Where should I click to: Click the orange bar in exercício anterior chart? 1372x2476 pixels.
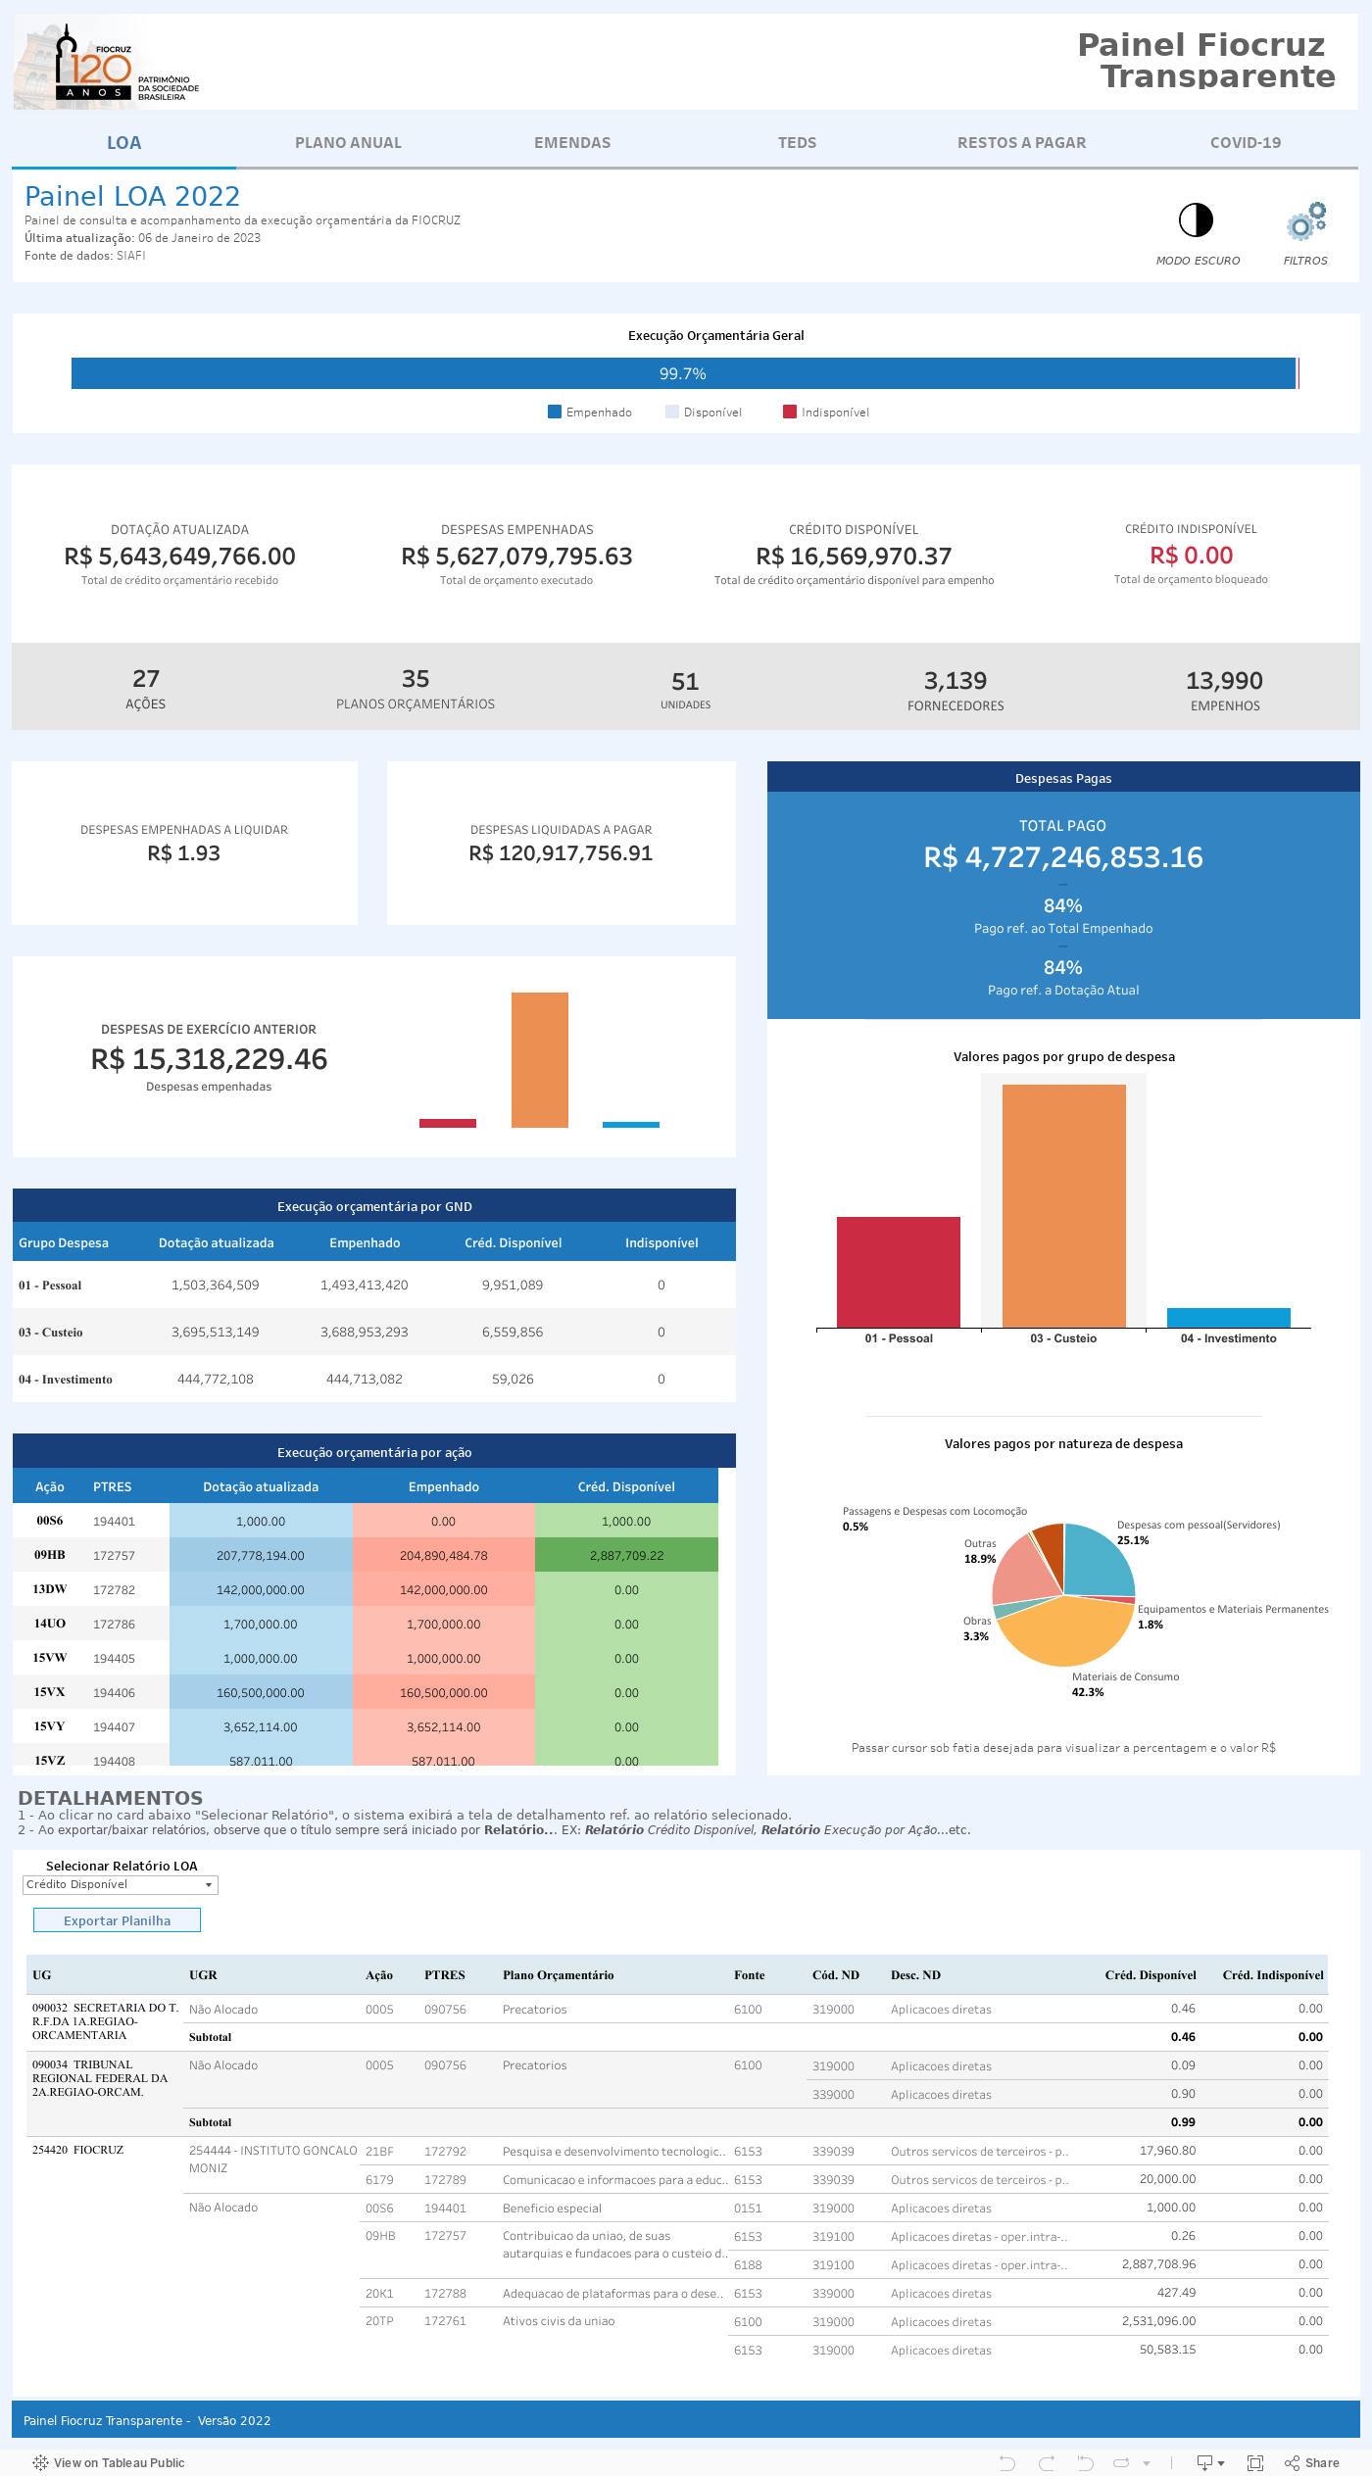(x=540, y=1060)
